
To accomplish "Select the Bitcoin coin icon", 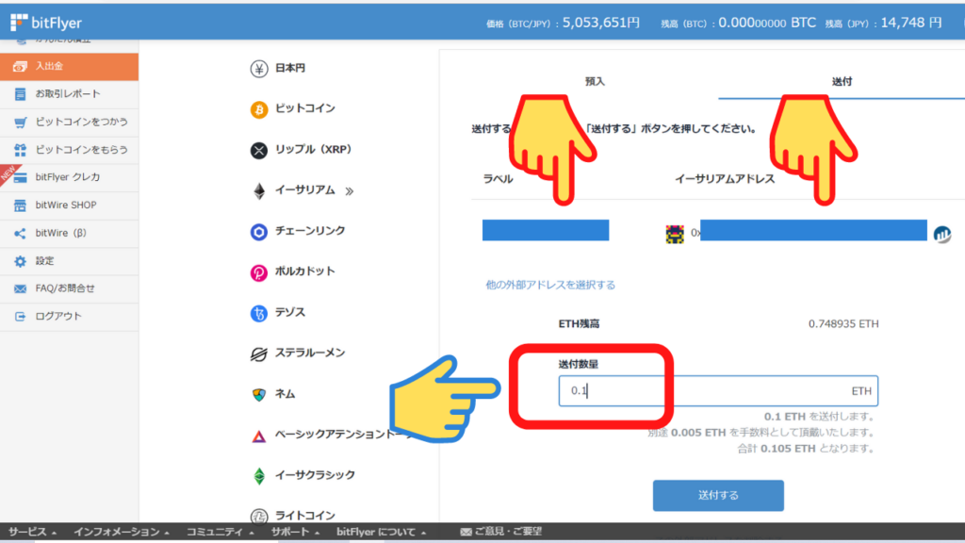I will [x=259, y=109].
